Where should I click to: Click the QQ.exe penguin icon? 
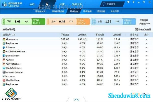4,60
